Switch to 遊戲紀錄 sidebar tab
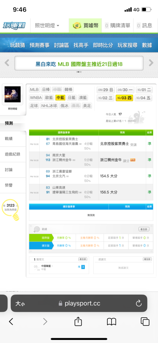 13,154
